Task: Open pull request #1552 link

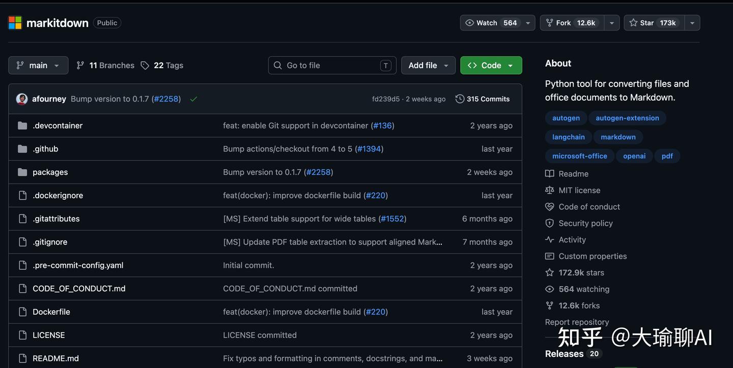Action: (x=392, y=219)
